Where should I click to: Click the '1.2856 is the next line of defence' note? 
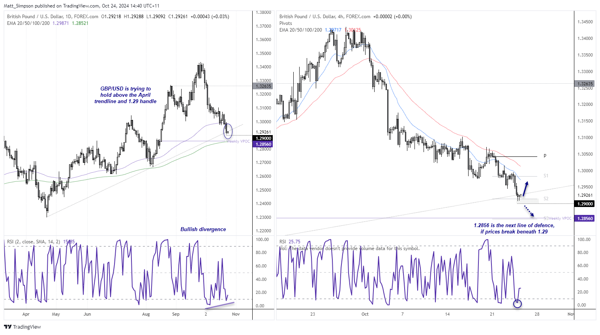(514, 229)
